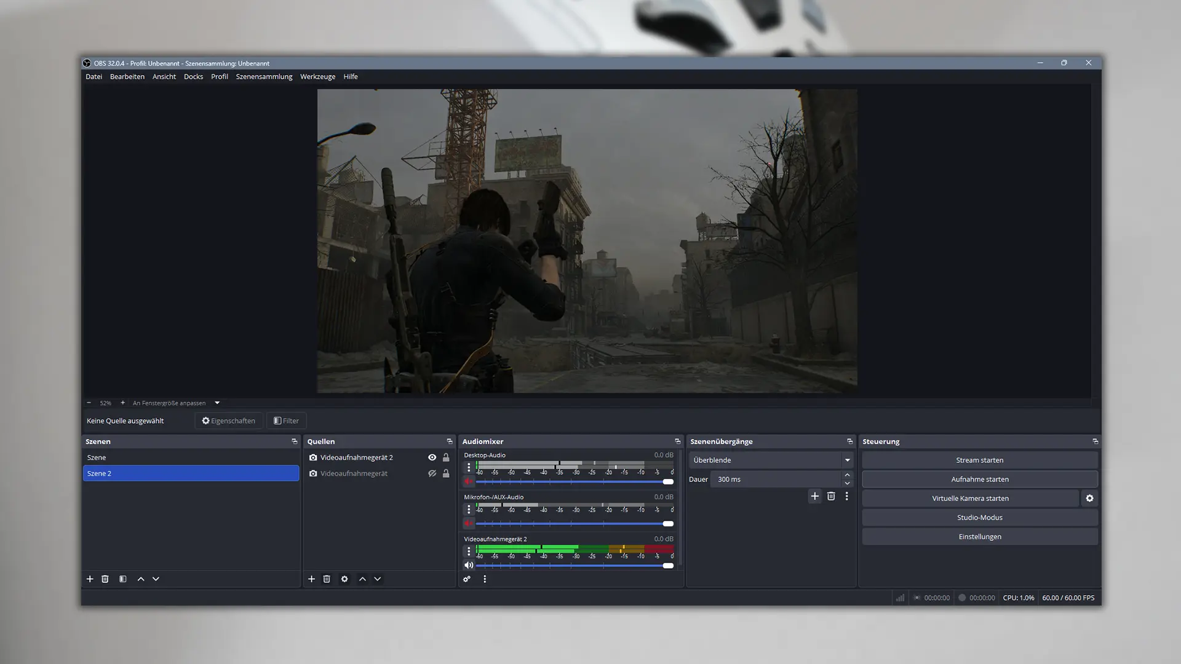1181x664 pixels.
Task: Unmute the Mikrofon-/AUX-Audio speaker
Action: click(469, 523)
